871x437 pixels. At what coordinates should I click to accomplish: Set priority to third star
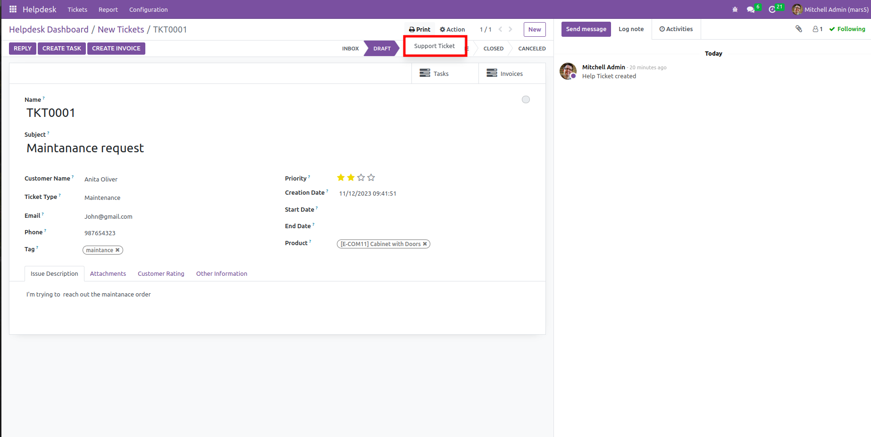[x=361, y=178]
